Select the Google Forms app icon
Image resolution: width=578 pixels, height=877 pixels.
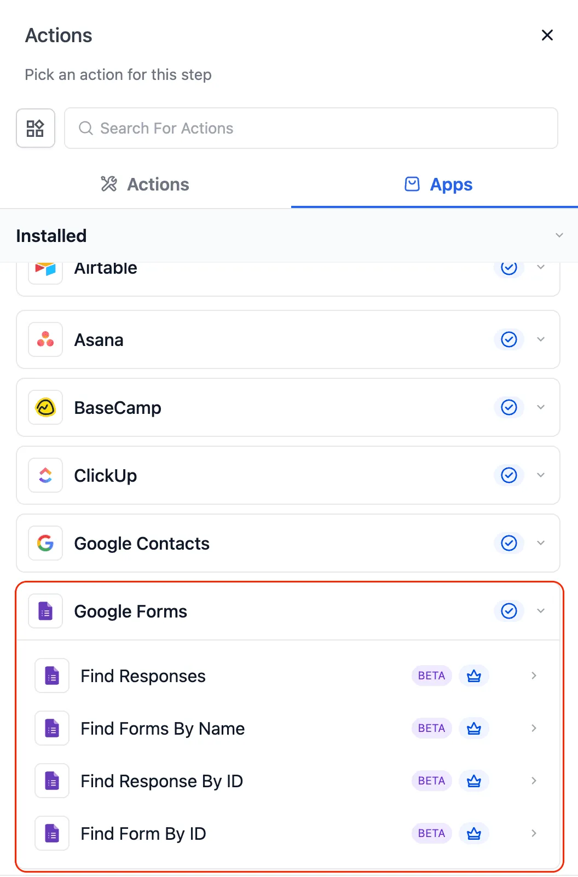coord(44,611)
